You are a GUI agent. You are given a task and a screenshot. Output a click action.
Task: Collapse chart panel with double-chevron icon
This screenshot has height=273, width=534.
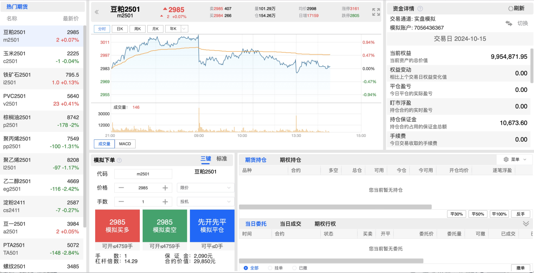point(97,12)
